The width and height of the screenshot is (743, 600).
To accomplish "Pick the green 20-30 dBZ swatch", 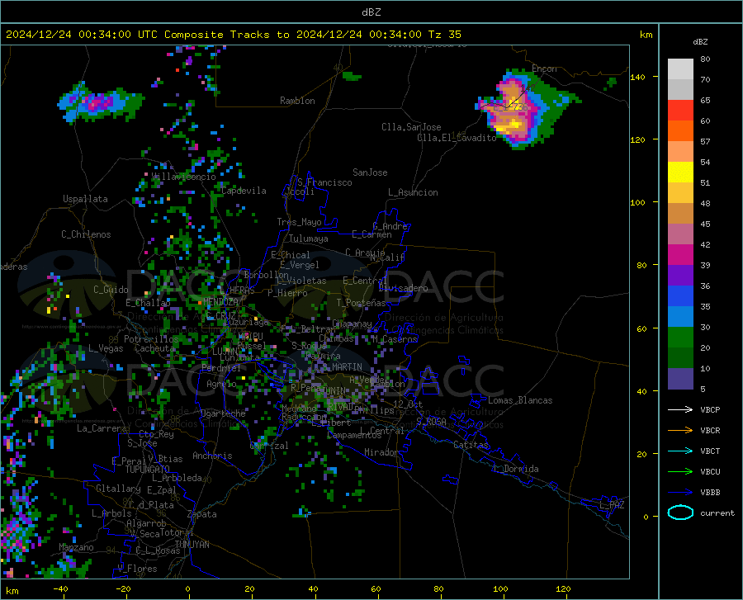I will click(680, 338).
